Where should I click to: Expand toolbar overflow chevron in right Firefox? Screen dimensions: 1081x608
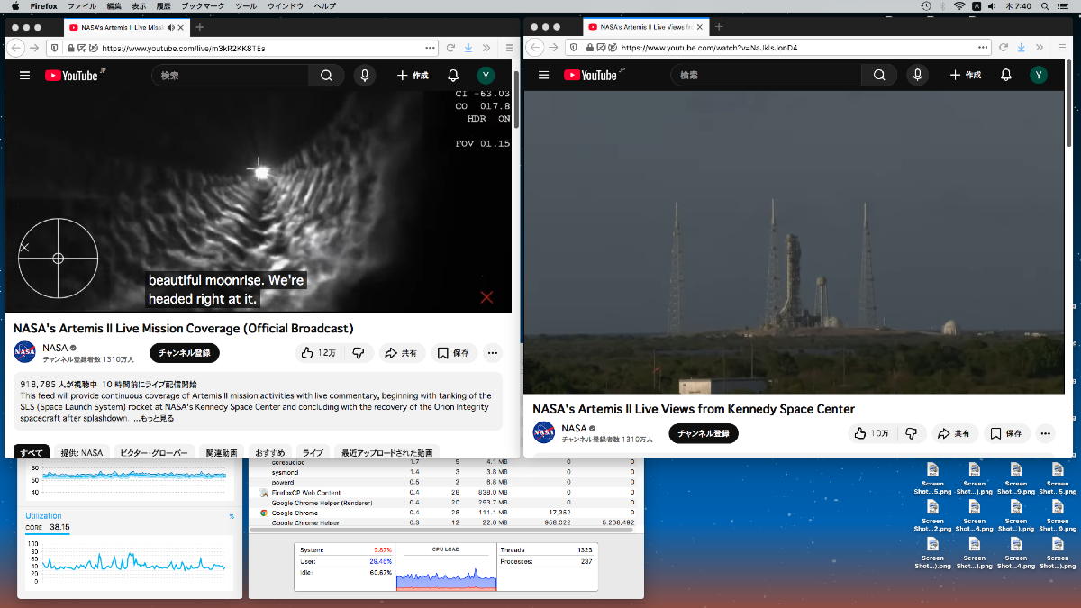[x=1040, y=48]
